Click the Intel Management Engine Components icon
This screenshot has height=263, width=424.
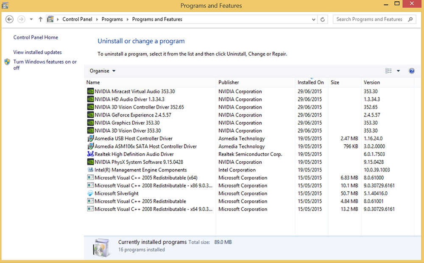tap(90, 170)
